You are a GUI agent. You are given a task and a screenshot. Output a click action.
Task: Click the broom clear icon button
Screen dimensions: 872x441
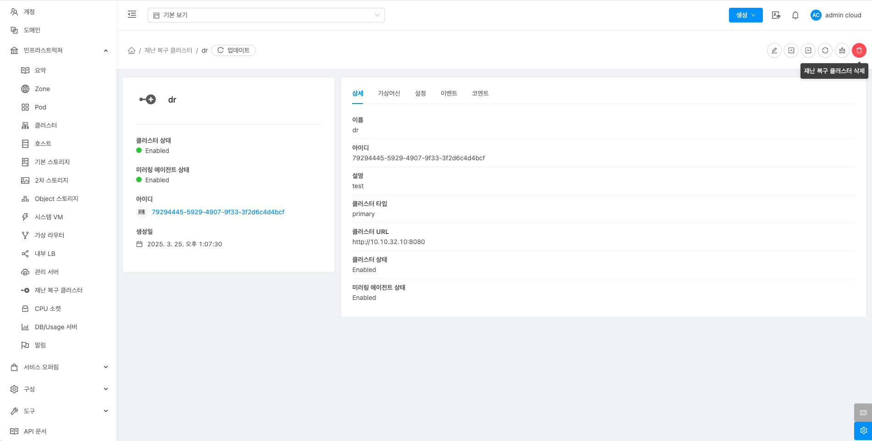point(842,50)
